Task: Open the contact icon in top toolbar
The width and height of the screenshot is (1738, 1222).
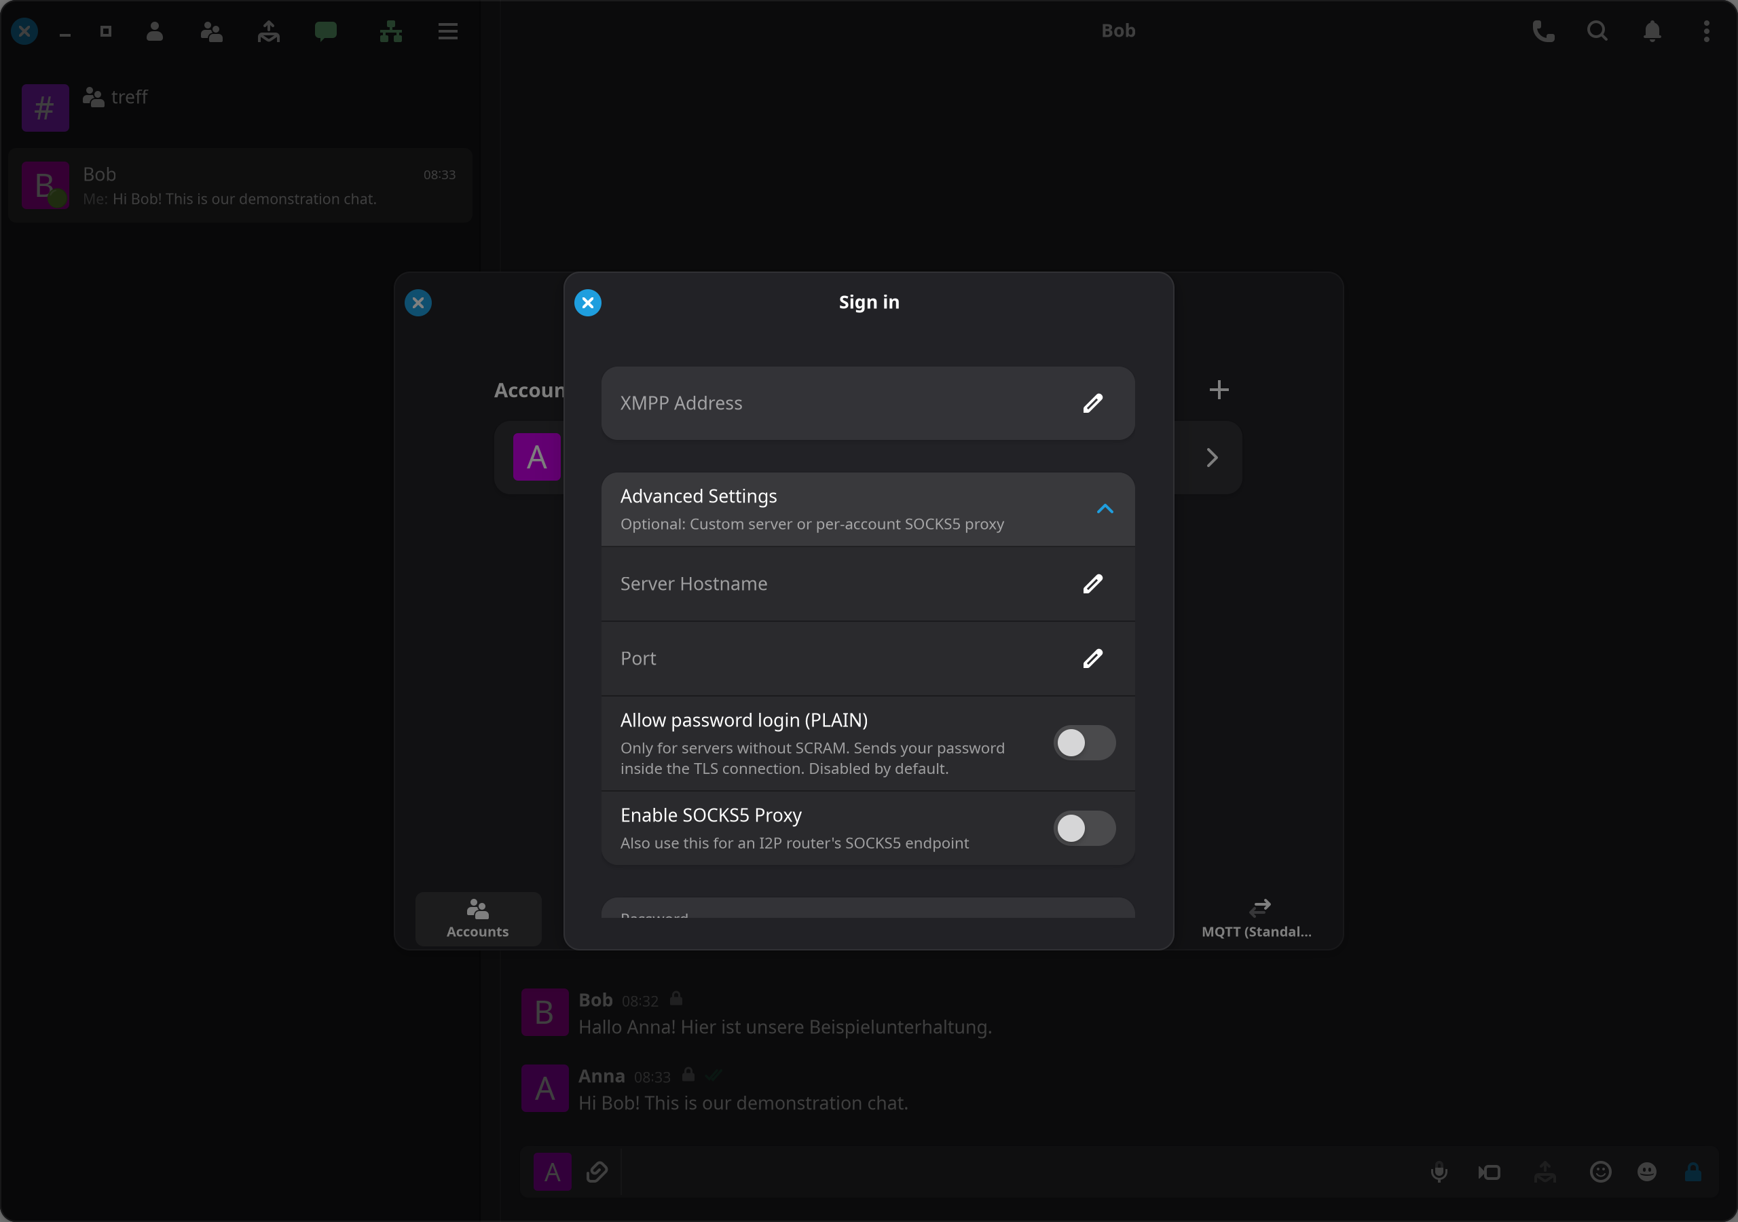Action: (154, 31)
